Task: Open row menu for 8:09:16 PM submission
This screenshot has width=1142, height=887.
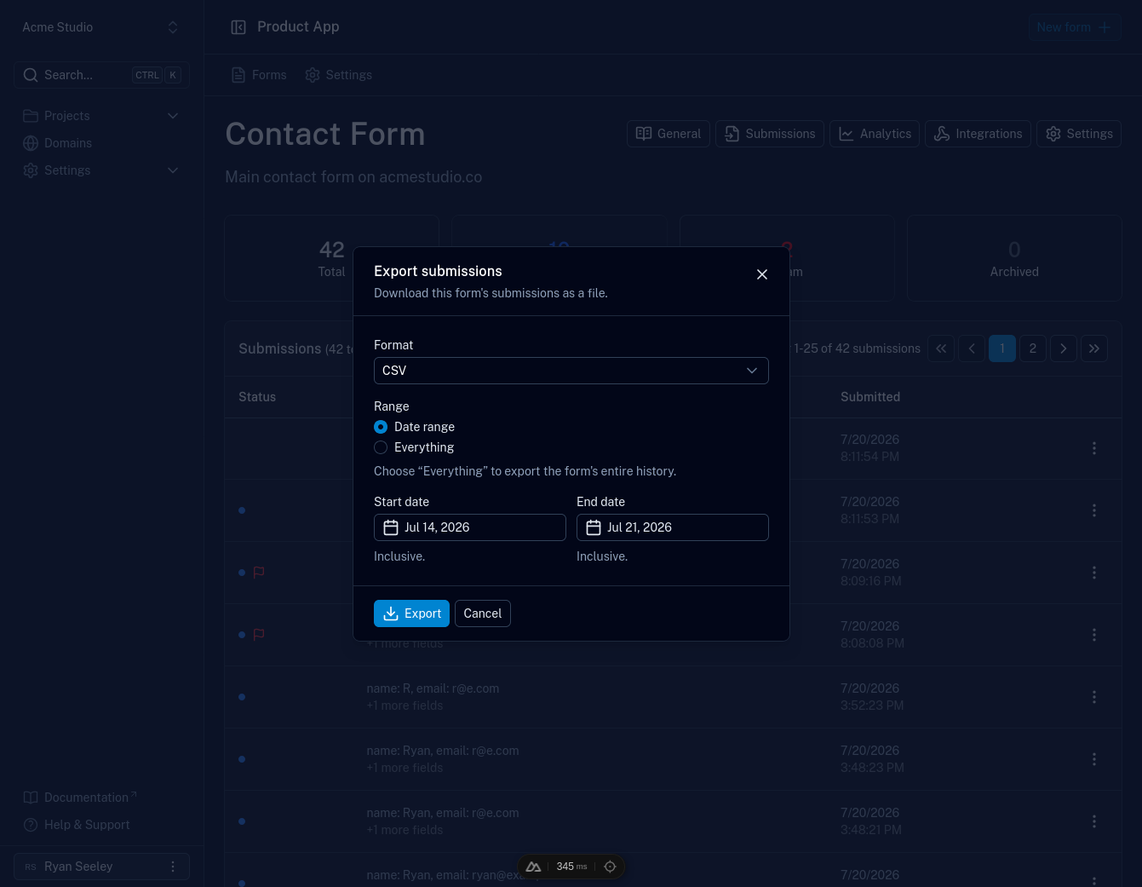Action: coord(1094,573)
